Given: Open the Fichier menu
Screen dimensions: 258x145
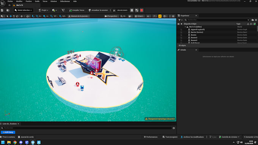Looking at the screenshot, I should click(x=10, y=1).
